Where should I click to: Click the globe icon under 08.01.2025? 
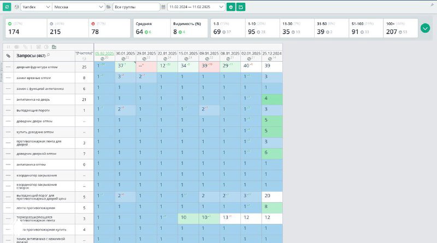228,59
